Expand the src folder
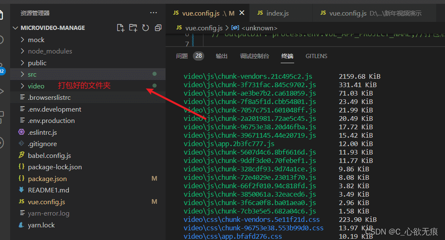 pyautogui.click(x=32, y=74)
